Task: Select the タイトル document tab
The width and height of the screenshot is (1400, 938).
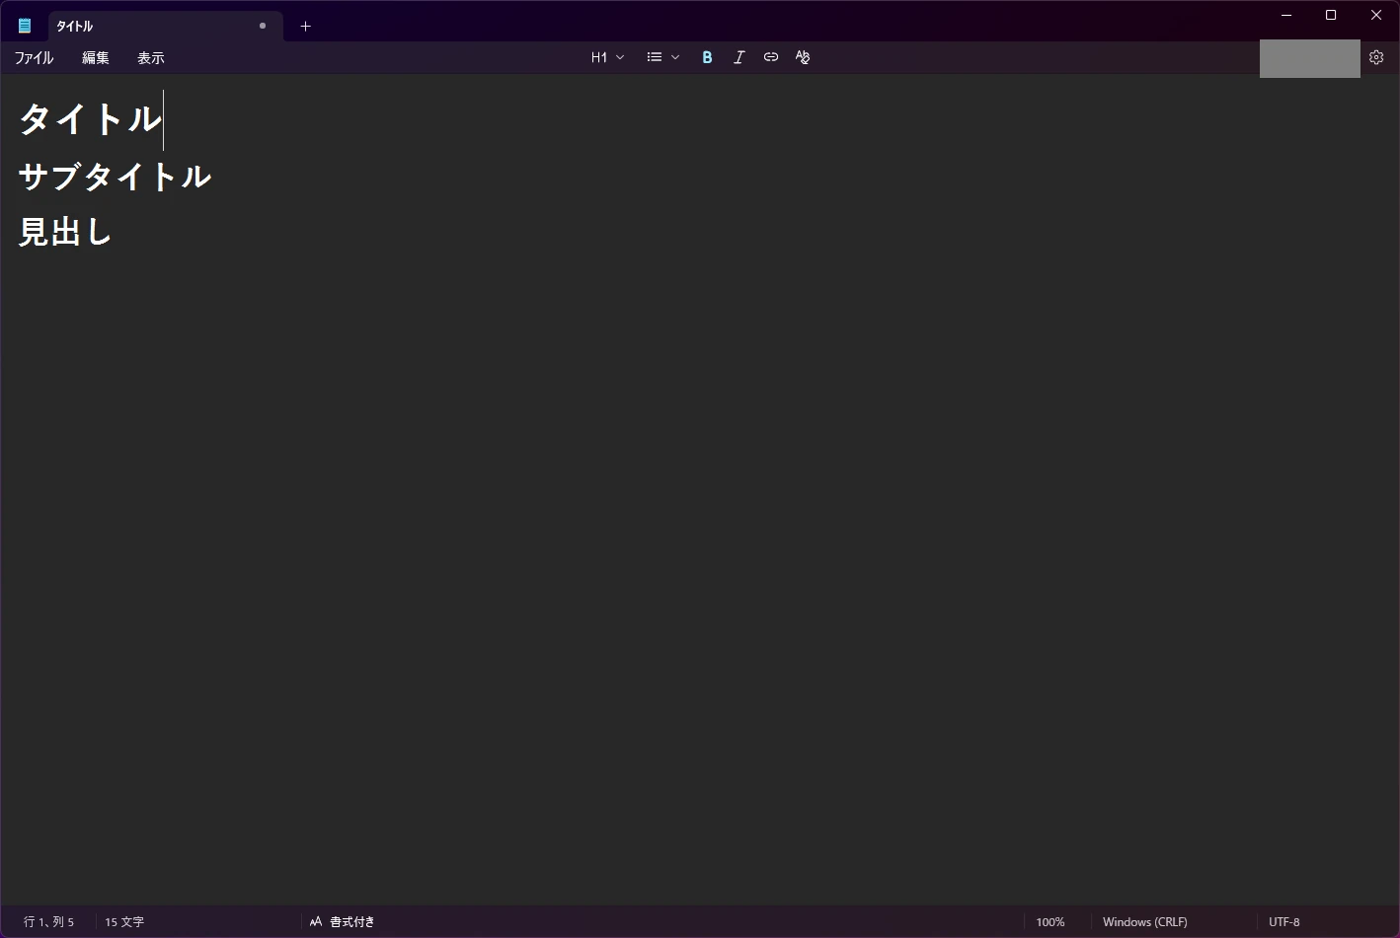Action: [148, 27]
